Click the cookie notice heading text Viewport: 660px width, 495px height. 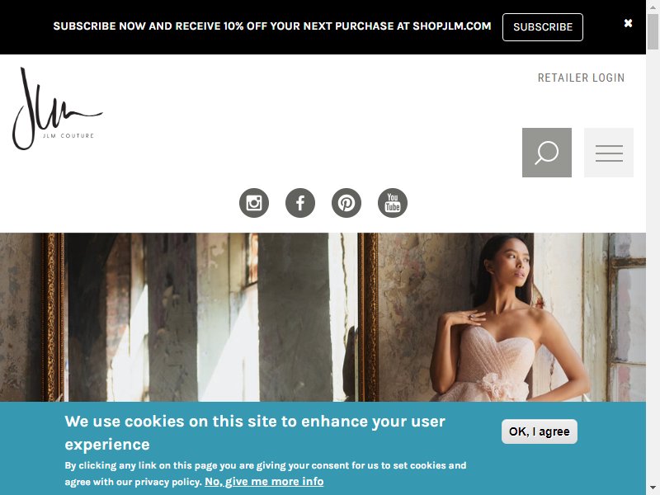(x=255, y=432)
